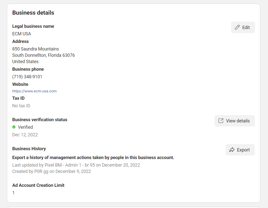Image resolution: width=268 pixels, height=208 pixels.
Task: Click the Verified status text
Action: 25,127
